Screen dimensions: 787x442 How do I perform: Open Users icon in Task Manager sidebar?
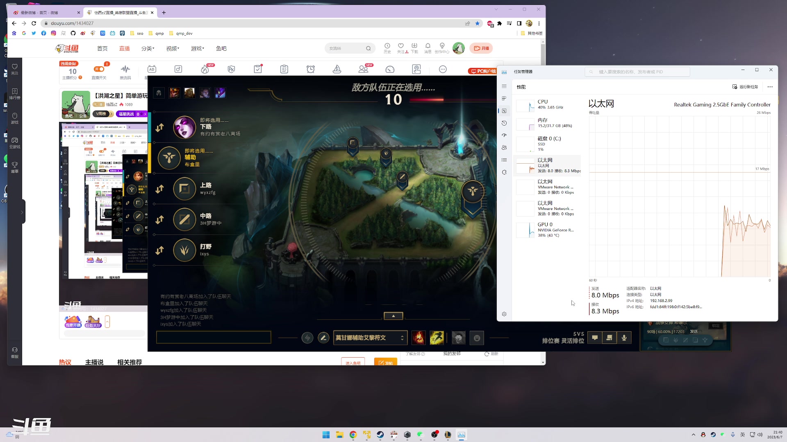coord(504,147)
